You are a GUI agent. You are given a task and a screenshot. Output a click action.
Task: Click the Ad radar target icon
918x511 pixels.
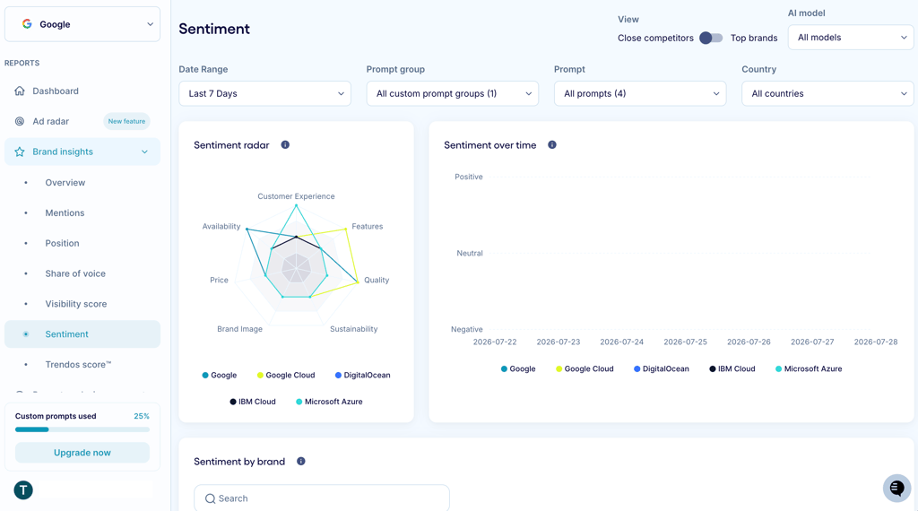pos(20,121)
